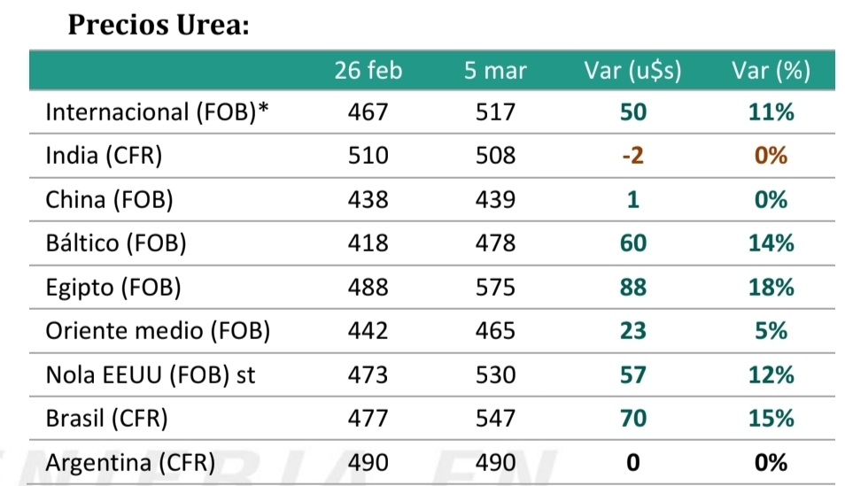The image size is (845, 486).
Task: Click the "Precios Urea:" title
Action: coord(159,25)
